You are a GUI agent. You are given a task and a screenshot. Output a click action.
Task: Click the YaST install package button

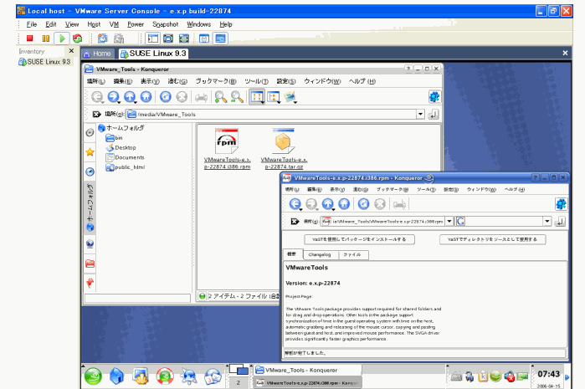tap(354, 239)
